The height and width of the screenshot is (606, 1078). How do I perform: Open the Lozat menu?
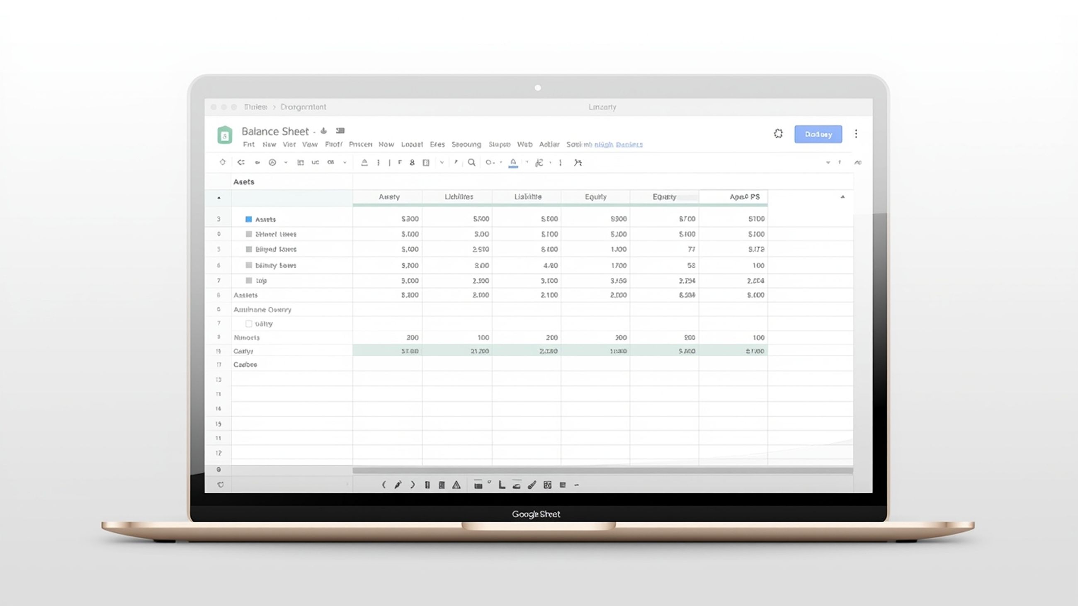(x=412, y=144)
